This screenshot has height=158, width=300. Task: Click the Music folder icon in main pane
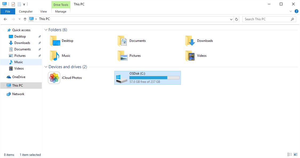(55, 56)
